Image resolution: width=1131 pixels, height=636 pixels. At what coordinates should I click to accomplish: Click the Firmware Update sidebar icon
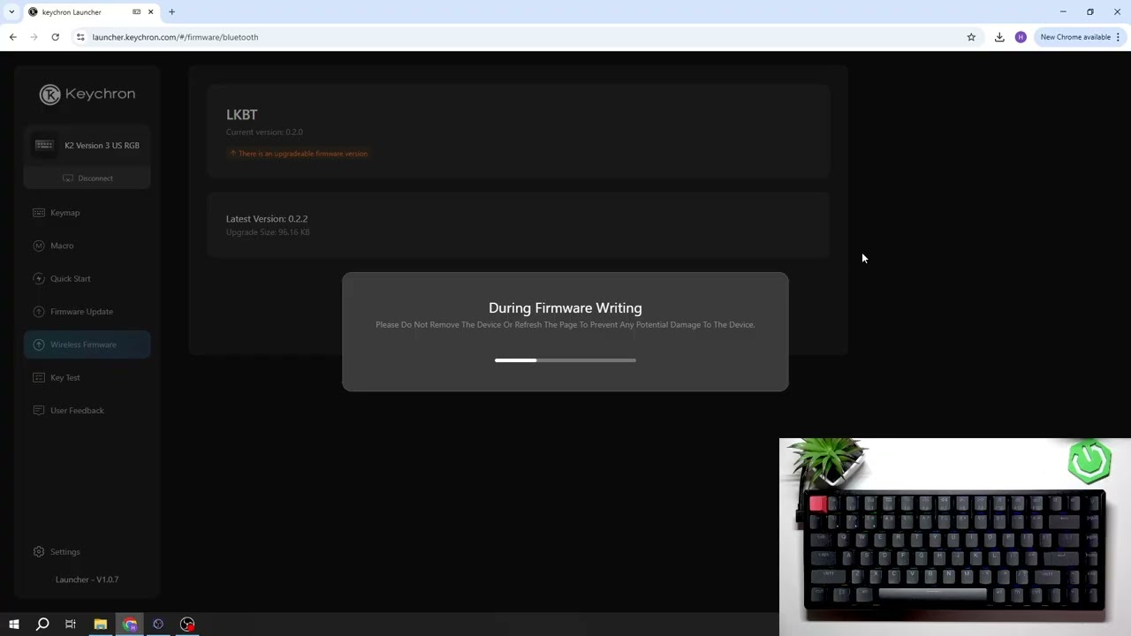pyautogui.click(x=39, y=312)
